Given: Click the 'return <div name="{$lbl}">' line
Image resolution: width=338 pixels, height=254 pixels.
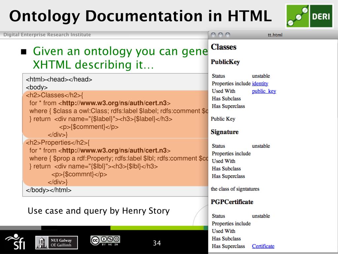Looking at the screenshot, I should (93, 167).
